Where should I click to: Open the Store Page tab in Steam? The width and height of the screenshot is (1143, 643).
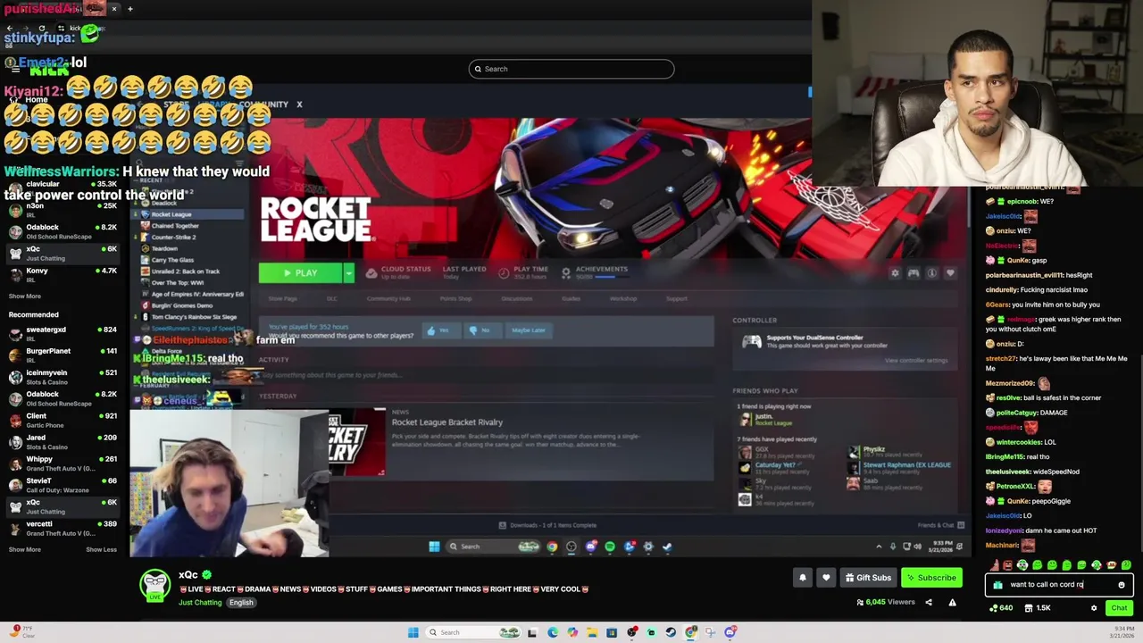click(x=283, y=298)
